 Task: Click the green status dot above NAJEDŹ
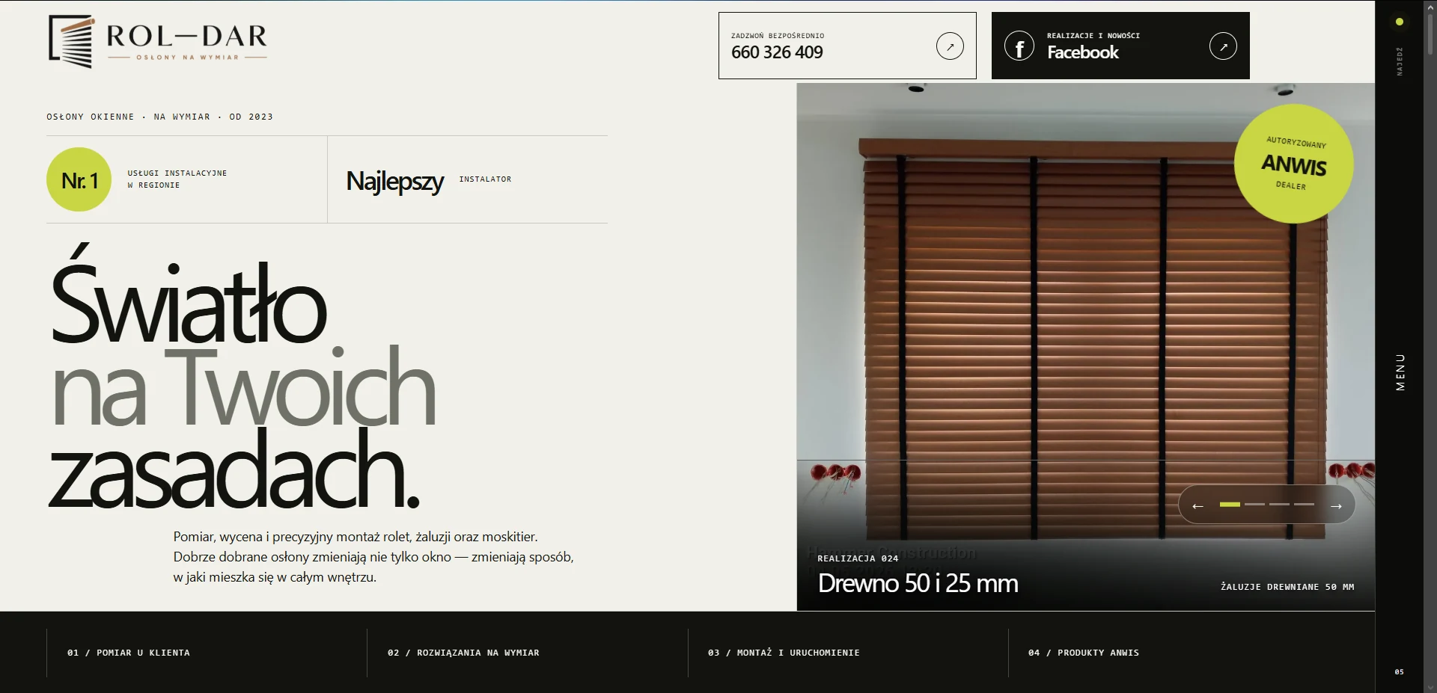coord(1400,22)
